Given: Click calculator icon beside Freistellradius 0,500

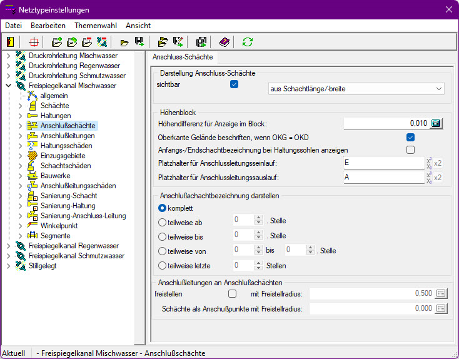Looking at the screenshot, I should pos(441,293).
